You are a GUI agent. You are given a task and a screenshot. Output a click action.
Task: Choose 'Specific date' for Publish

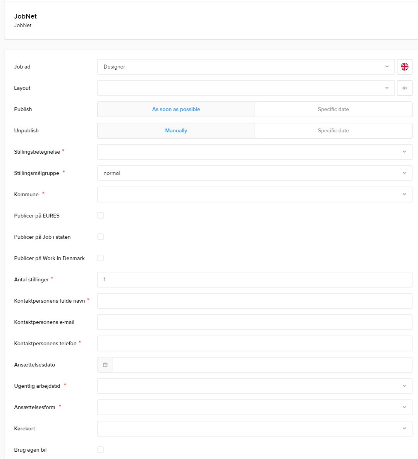click(333, 109)
